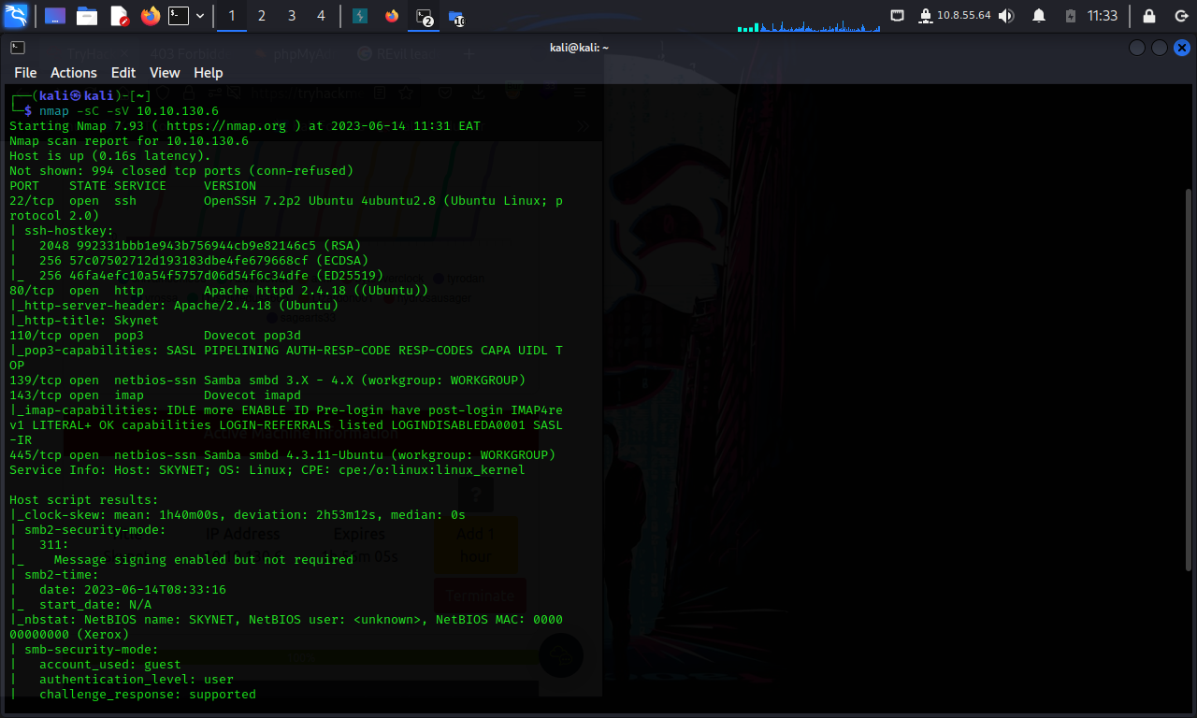1197x718 pixels.
Task: Click "Not shown: 994 closed tcp ports" line
Action: (x=181, y=171)
